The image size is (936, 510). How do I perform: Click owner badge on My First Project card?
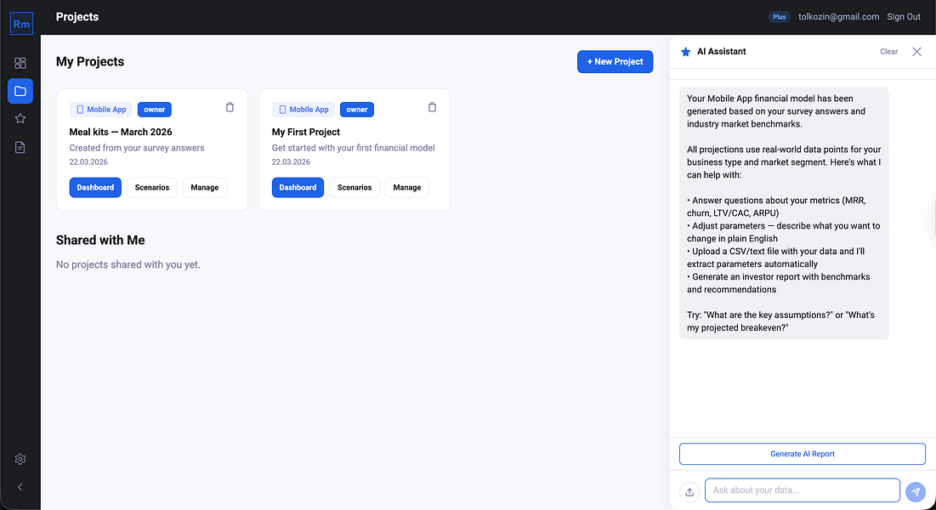(357, 110)
